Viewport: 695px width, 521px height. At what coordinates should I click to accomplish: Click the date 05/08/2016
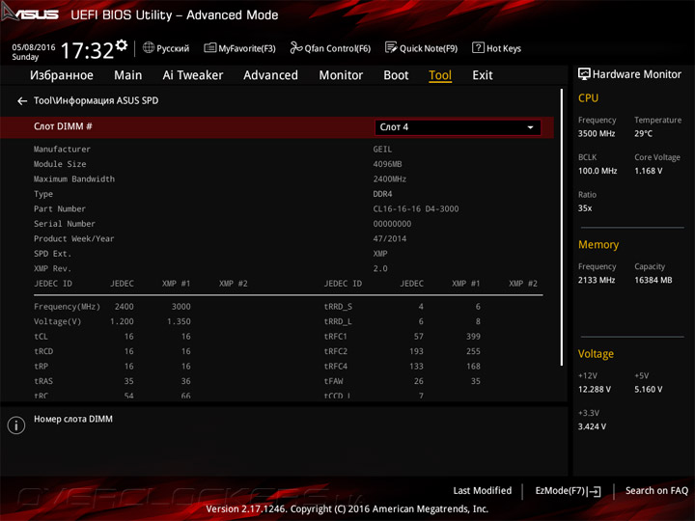(34, 47)
